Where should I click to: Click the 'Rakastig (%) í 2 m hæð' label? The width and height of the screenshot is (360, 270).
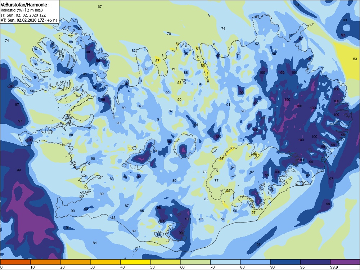[22, 10]
